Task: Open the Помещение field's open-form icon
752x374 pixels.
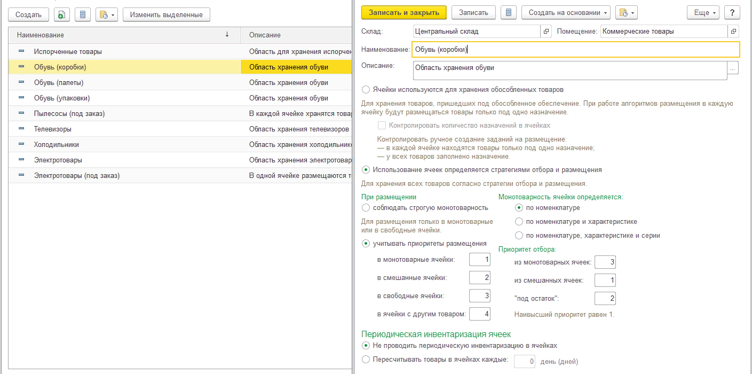Action: 733,32
